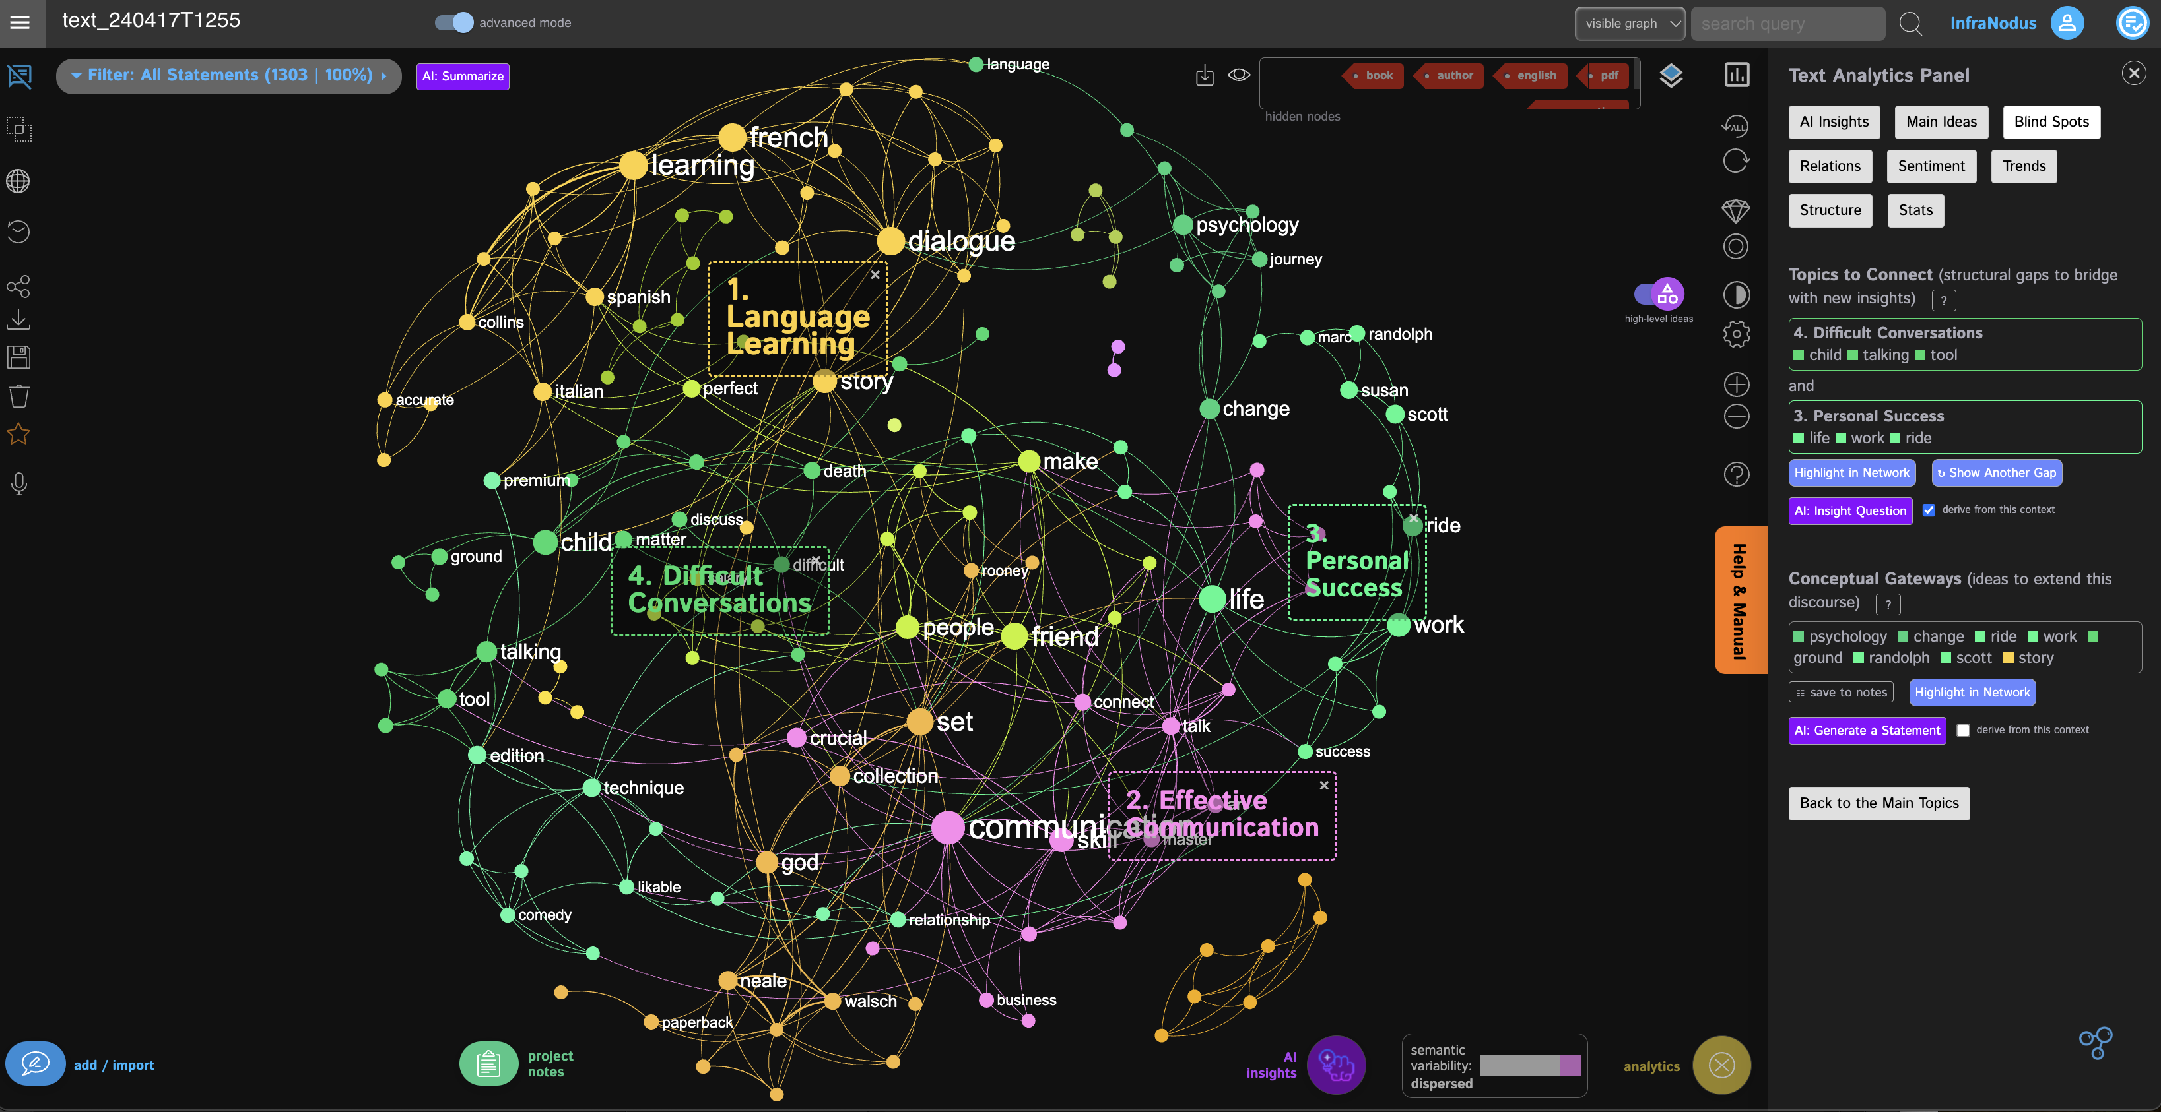Open the bar chart analytics icon
2161x1112 pixels.
point(1737,75)
